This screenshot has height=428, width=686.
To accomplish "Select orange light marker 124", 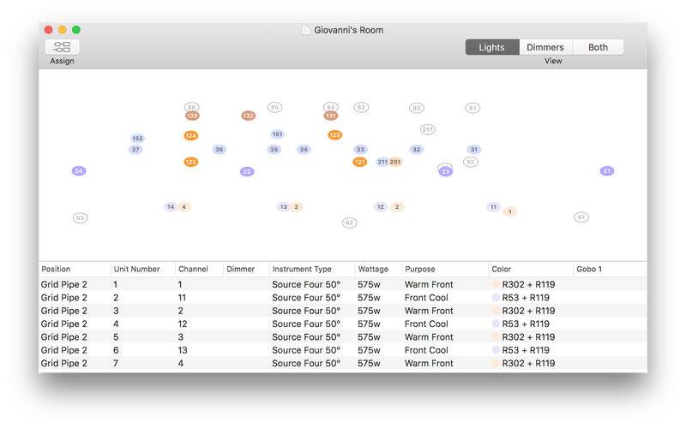I will (190, 135).
